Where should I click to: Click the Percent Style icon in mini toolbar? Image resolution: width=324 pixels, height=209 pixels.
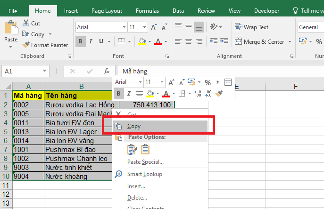click(x=208, y=82)
